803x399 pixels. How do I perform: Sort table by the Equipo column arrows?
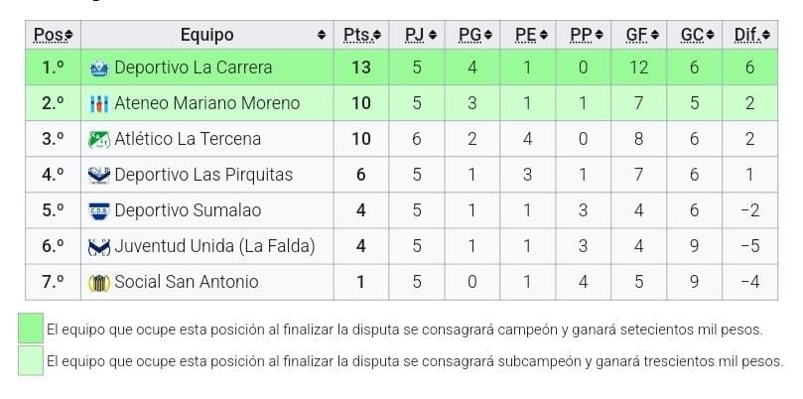coord(322,36)
